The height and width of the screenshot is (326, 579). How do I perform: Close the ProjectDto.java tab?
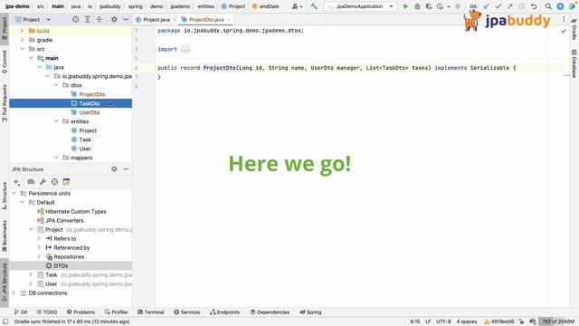(229, 20)
